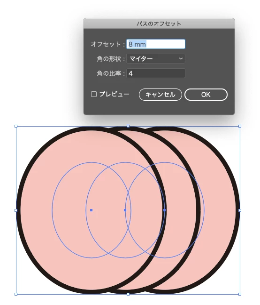The height and width of the screenshot is (305, 260).
Task: Click the キャンセル button
Action: 161,95
